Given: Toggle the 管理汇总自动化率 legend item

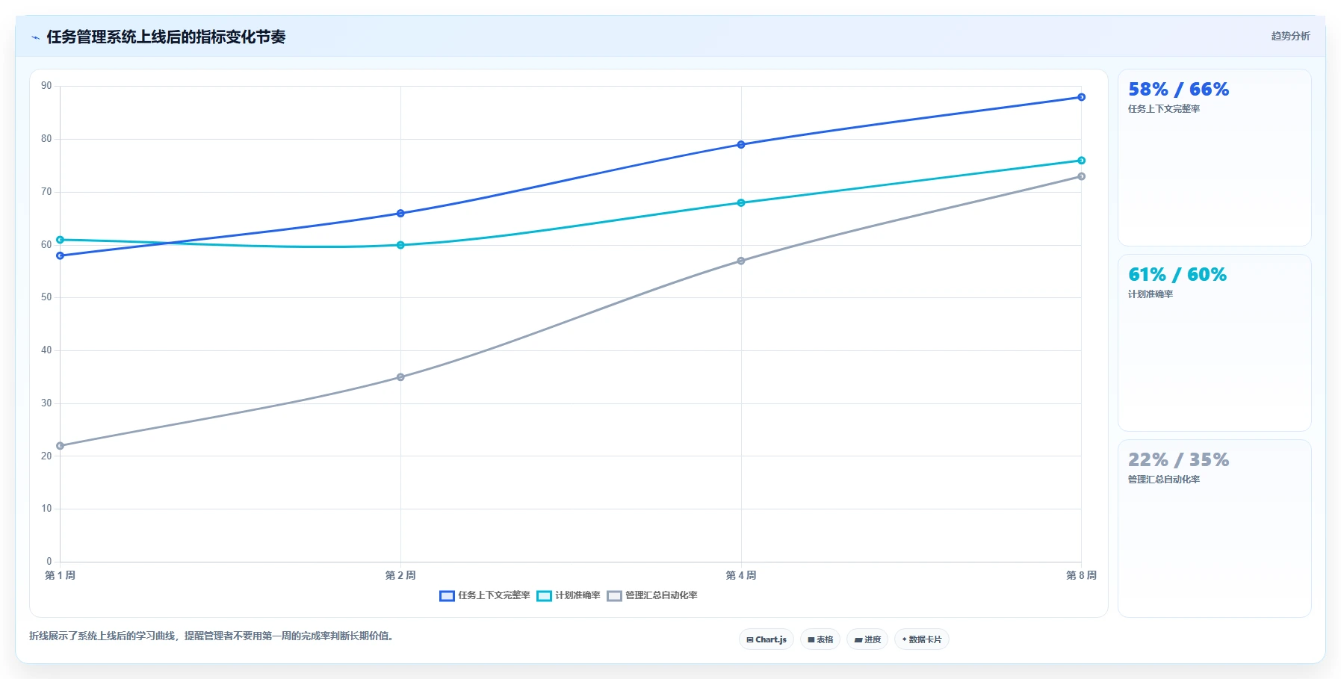Looking at the screenshot, I should click(652, 595).
